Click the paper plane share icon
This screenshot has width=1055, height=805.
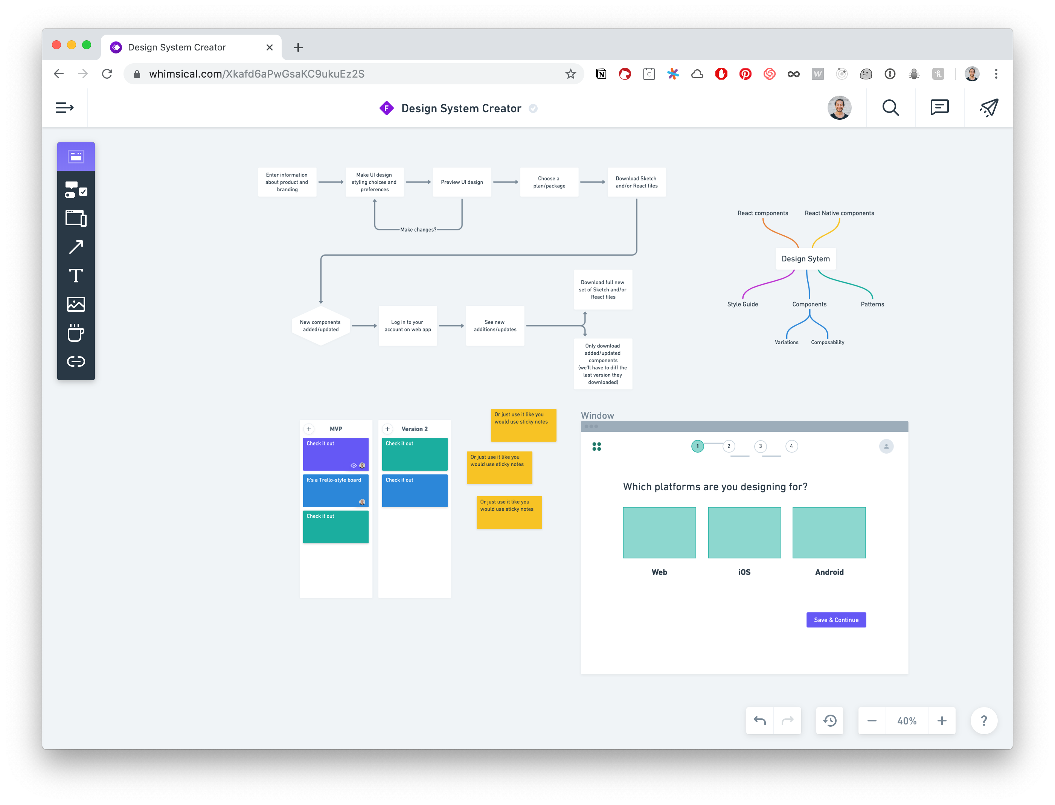[x=988, y=108]
